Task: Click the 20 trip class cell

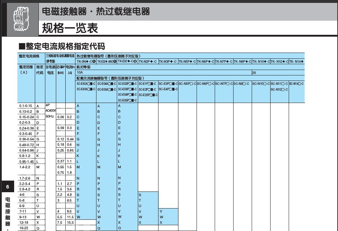Action: pos(254,73)
